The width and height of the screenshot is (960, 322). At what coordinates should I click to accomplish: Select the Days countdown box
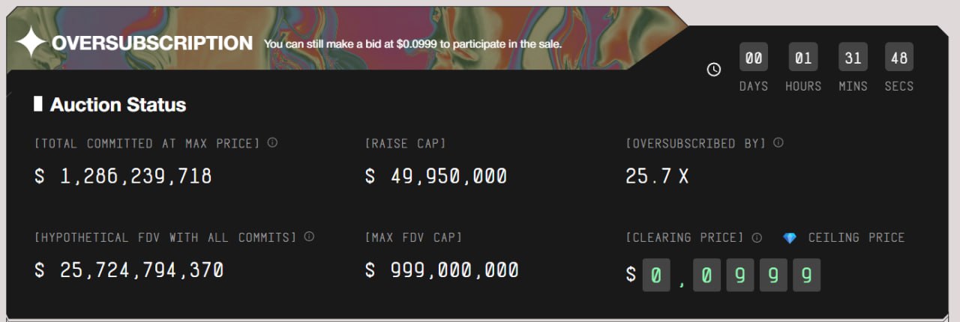click(x=753, y=58)
